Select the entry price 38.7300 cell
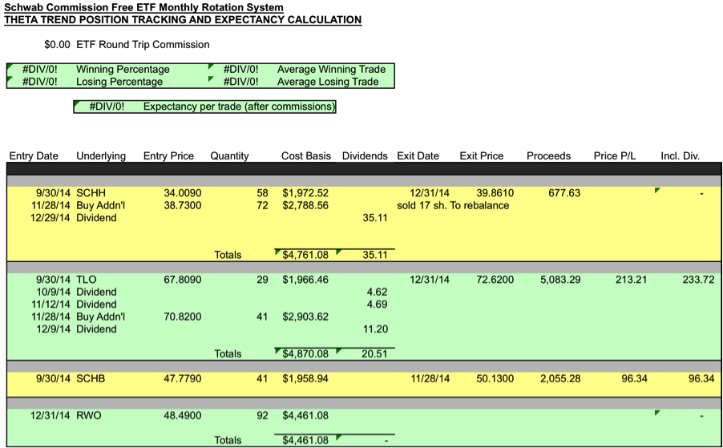 pos(183,205)
